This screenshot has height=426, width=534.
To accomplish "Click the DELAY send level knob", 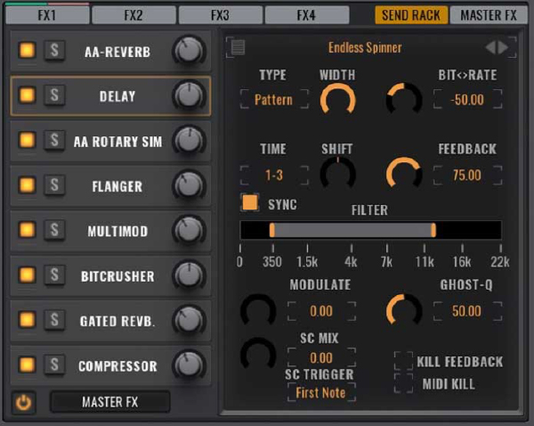I will [189, 95].
